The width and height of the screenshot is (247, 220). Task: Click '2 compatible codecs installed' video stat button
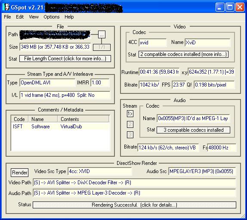point(183,54)
